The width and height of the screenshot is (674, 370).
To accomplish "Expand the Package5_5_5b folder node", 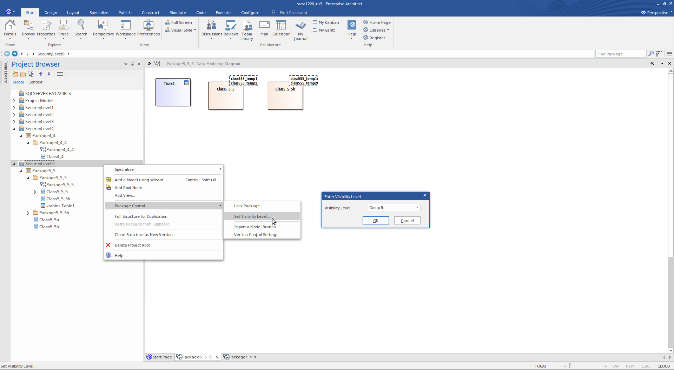I will (28, 213).
